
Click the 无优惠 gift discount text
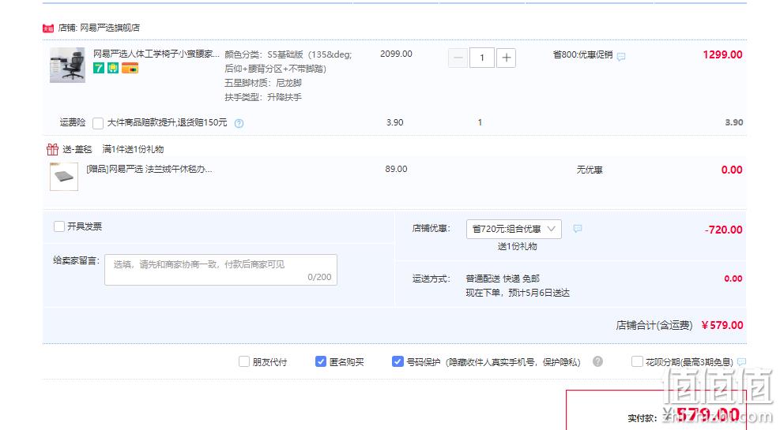point(590,170)
